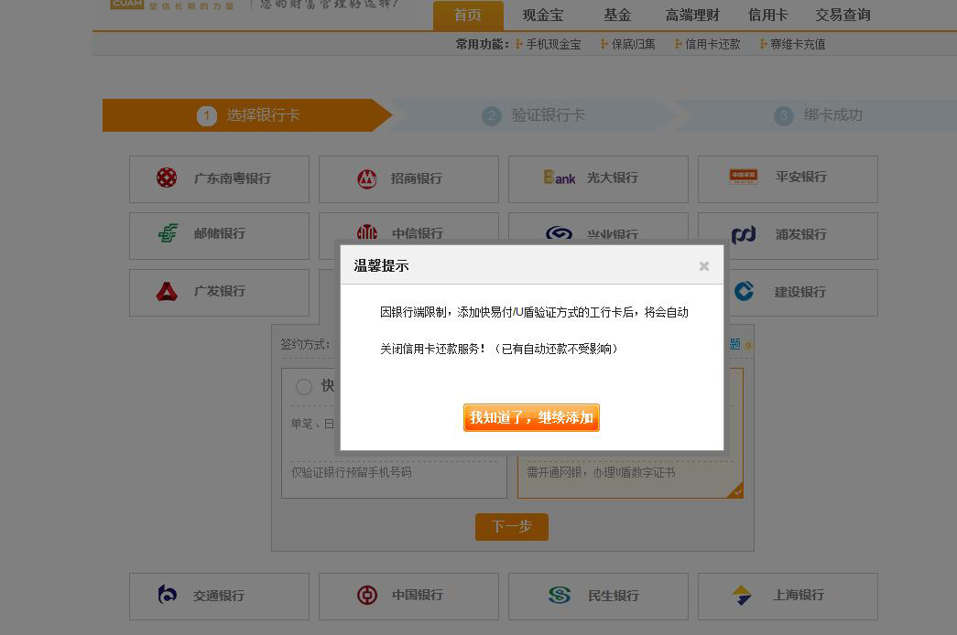Click the 中国银行 logo icon
The height and width of the screenshot is (635, 957).
(367, 596)
